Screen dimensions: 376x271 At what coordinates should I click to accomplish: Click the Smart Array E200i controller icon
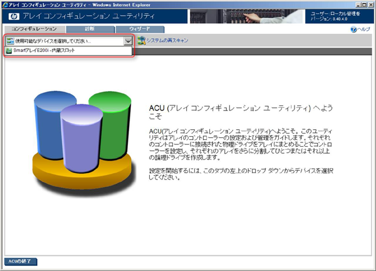pyautogui.click(x=9, y=51)
